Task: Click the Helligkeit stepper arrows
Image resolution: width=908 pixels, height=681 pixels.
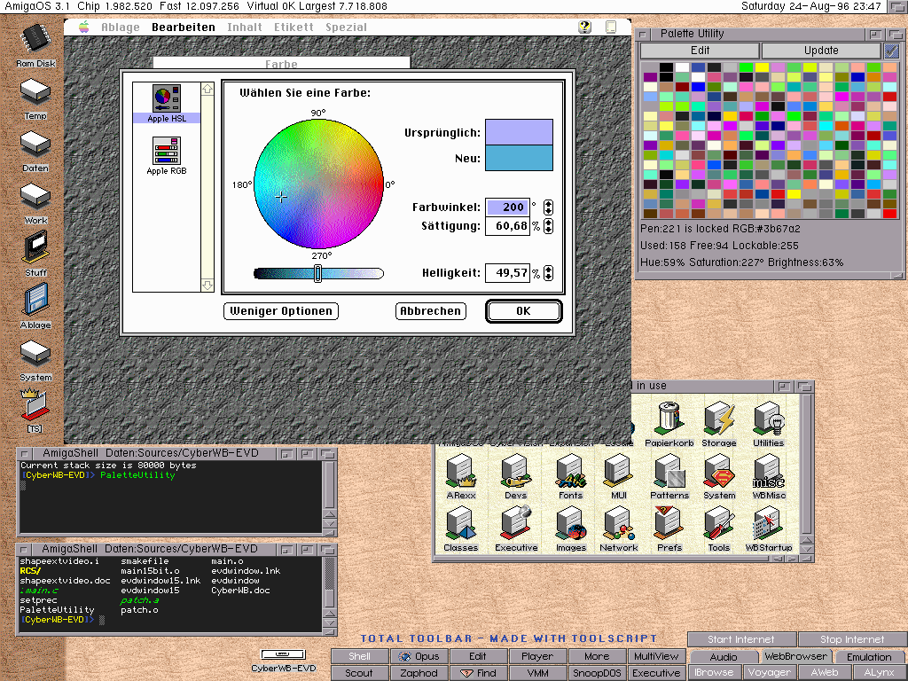Action: click(x=548, y=273)
